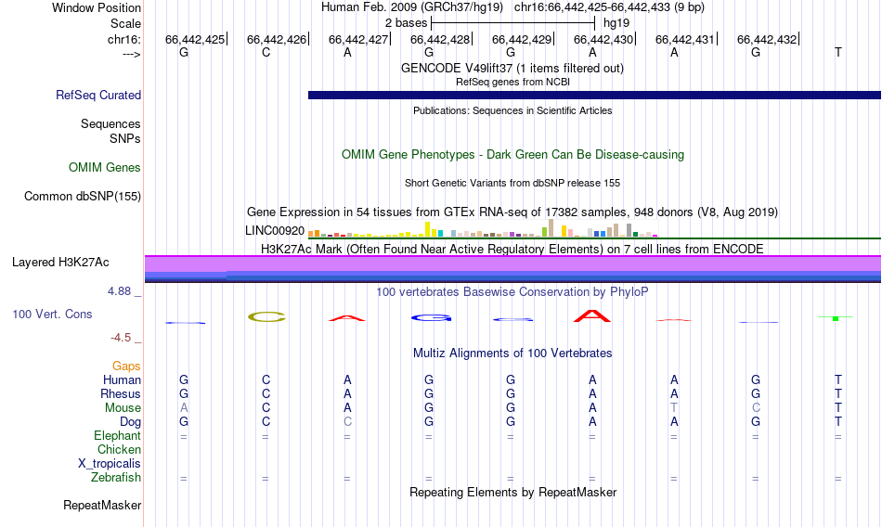This screenshot has height=527, width=882.
Task: Click the chr16: ruler label
Action: pos(124,39)
